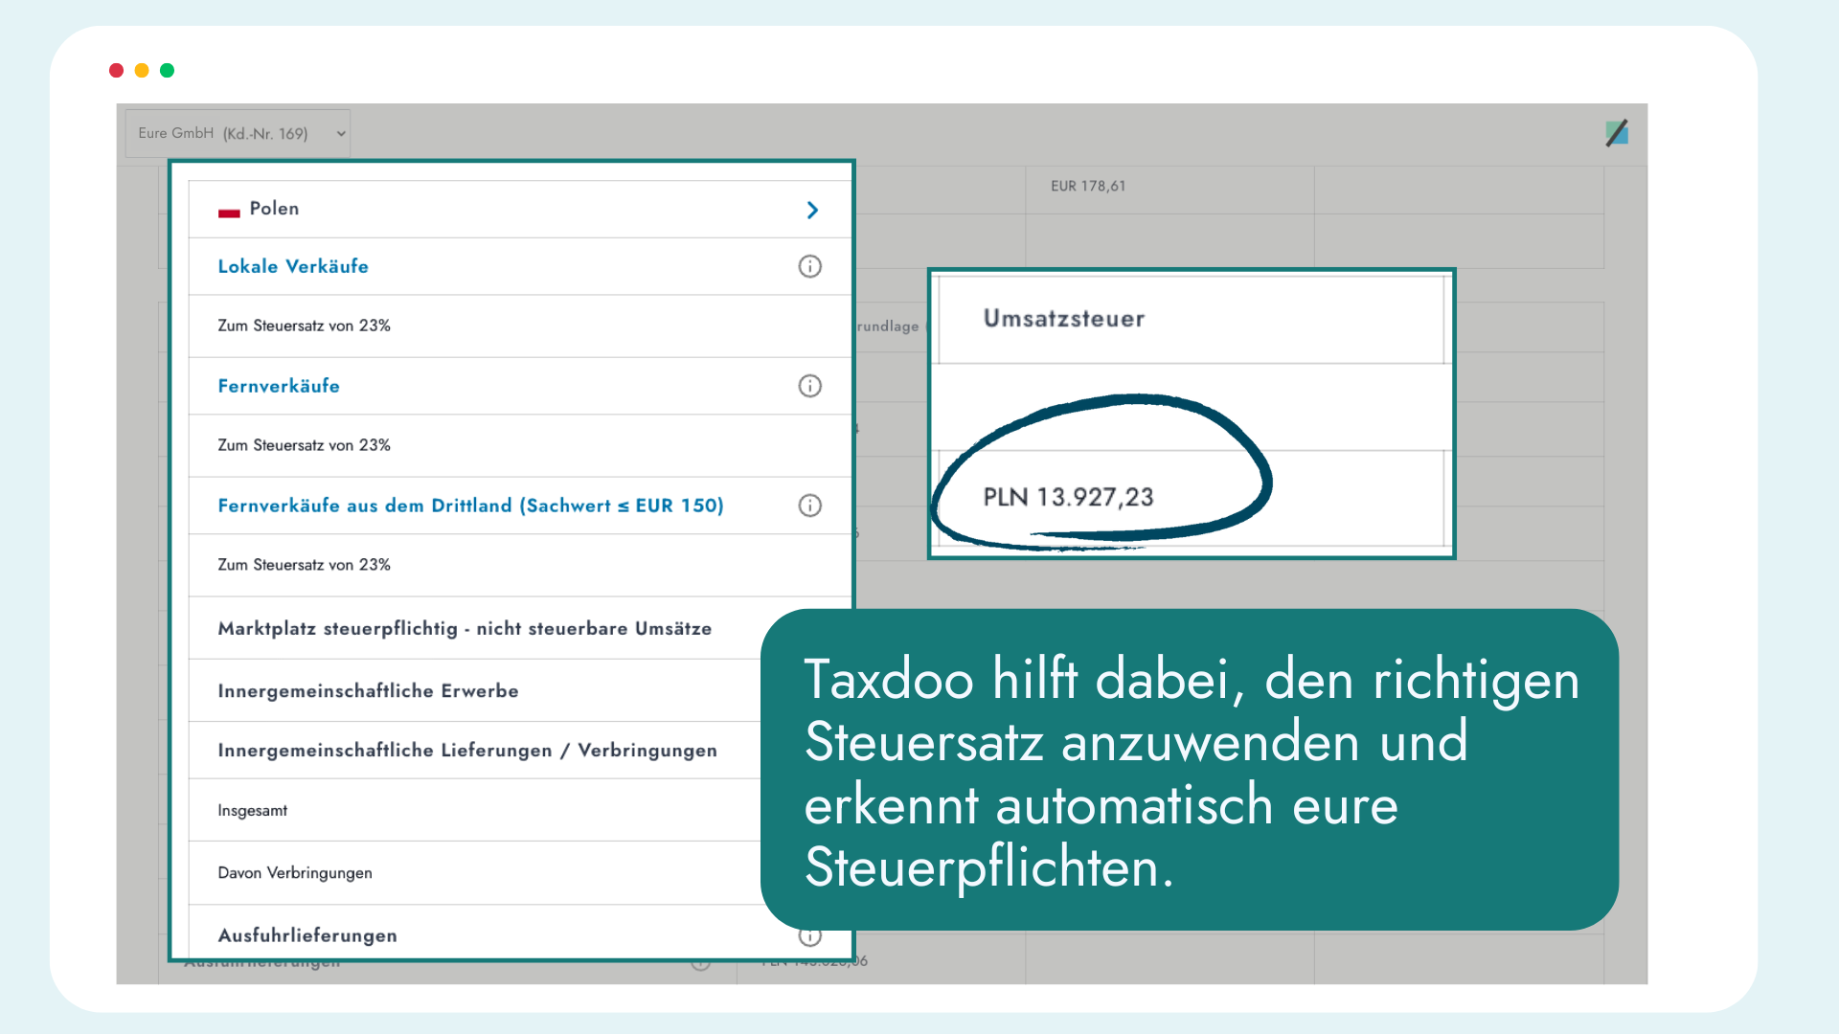Open the Fernverkäufe section link
Screen dimensions: 1839x1034
pos(279,387)
